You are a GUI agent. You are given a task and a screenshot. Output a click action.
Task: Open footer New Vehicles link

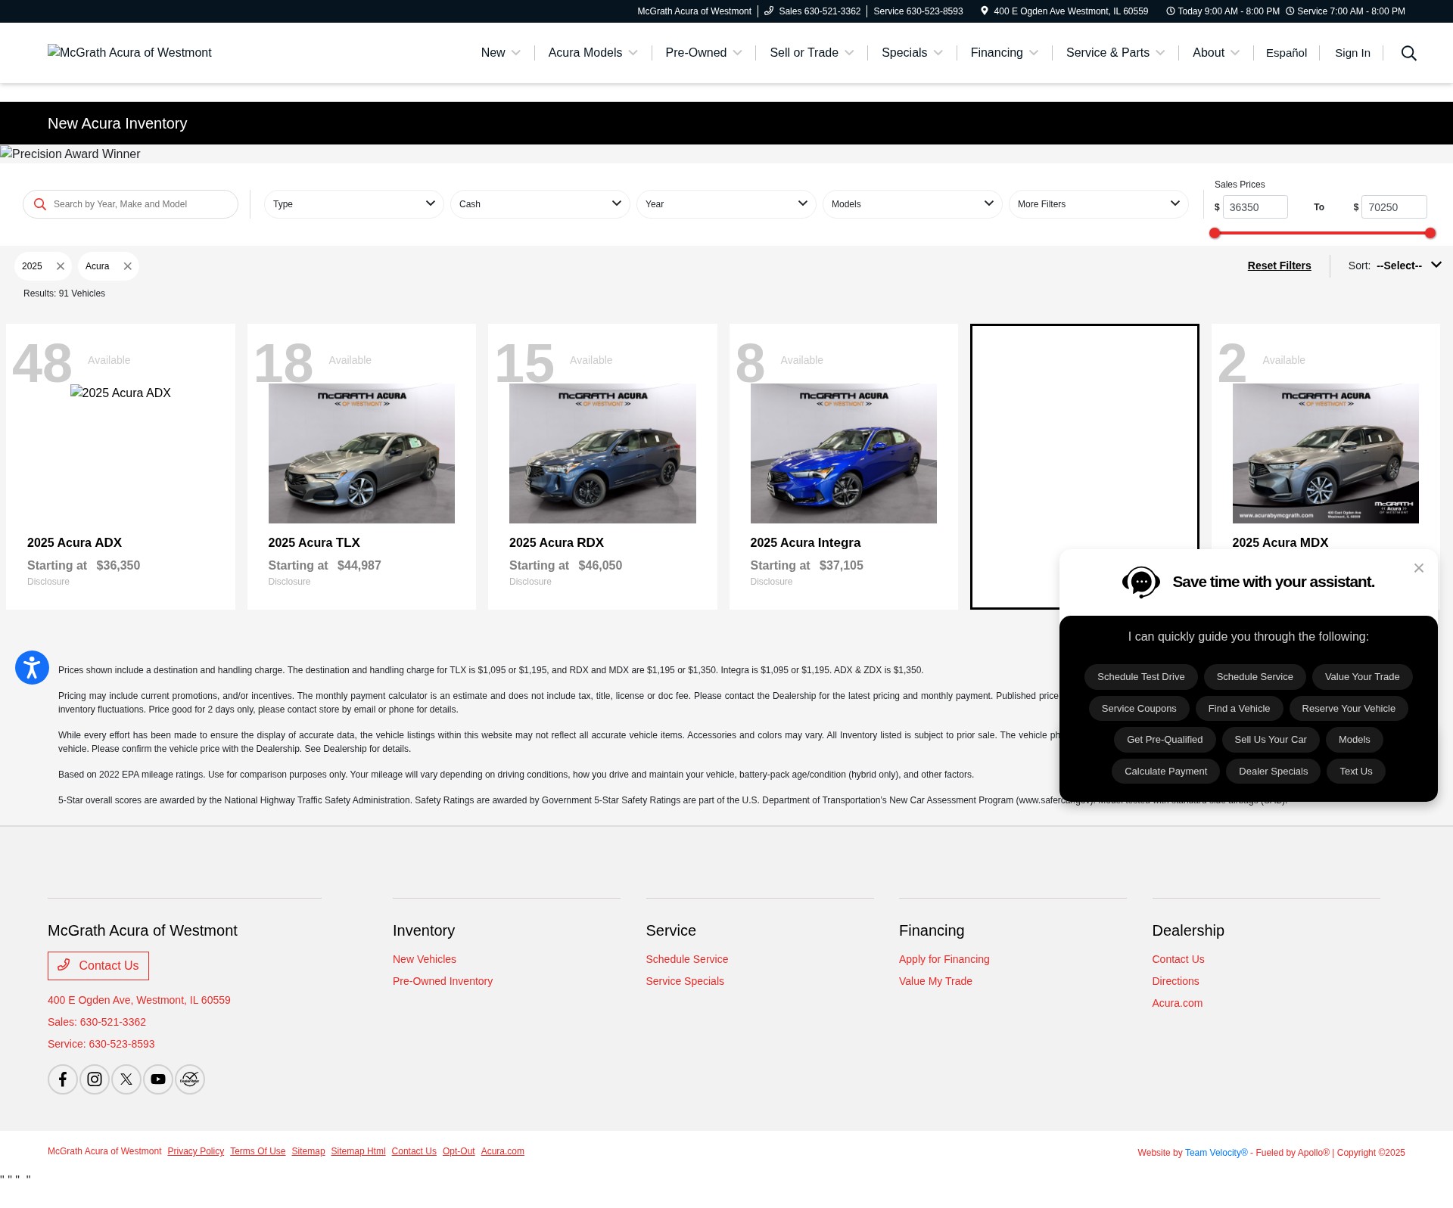point(425,959)
